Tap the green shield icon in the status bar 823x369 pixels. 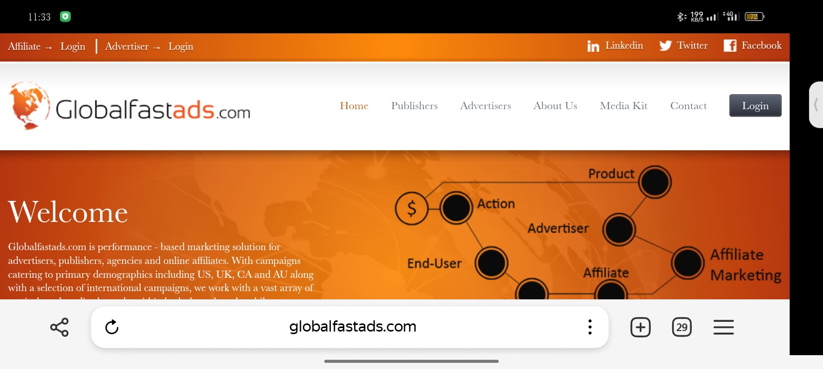coord(65,16)
